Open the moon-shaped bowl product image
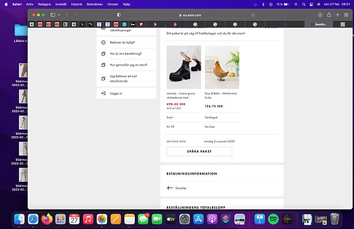 point(222,67)
